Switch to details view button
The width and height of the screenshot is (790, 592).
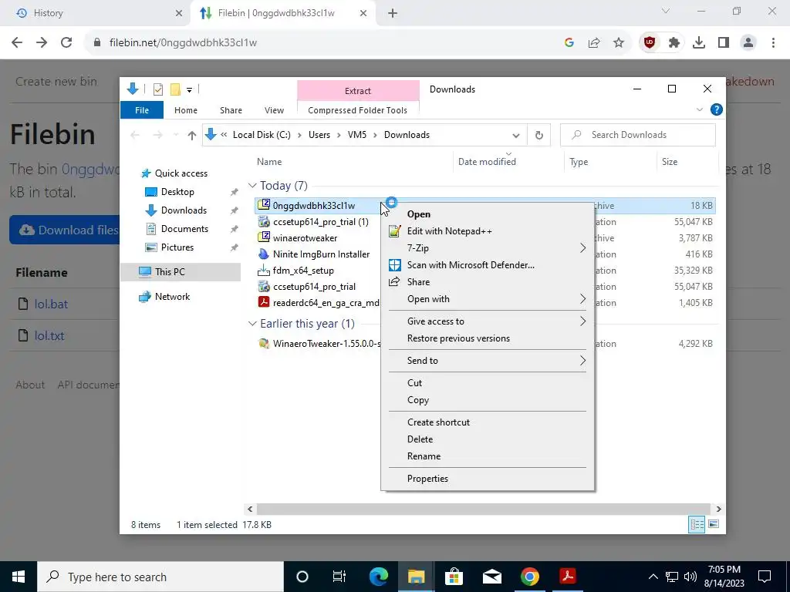pyautogui.click(x=697, y=524)
